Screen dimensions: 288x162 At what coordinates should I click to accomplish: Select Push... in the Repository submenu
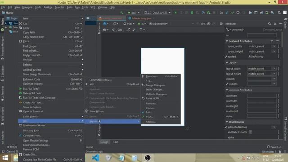point(161,117)
